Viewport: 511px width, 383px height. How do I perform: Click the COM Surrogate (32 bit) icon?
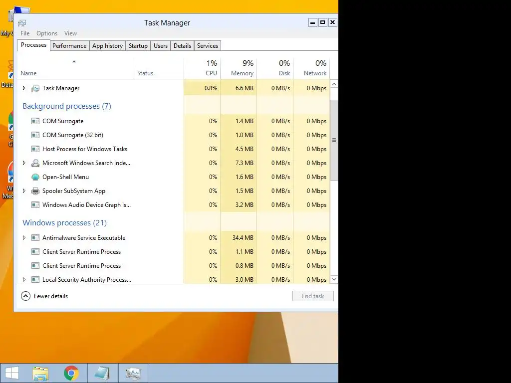(x=35, y=135)
